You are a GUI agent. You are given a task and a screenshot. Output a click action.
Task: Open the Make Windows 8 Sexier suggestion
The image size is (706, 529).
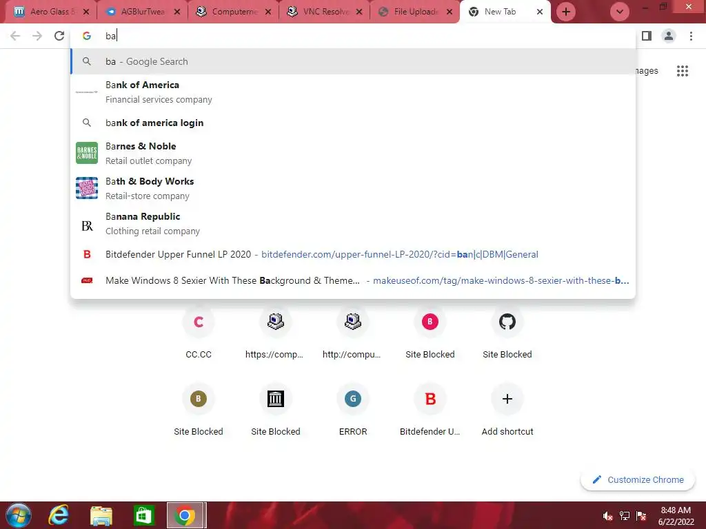coord(353,280)
